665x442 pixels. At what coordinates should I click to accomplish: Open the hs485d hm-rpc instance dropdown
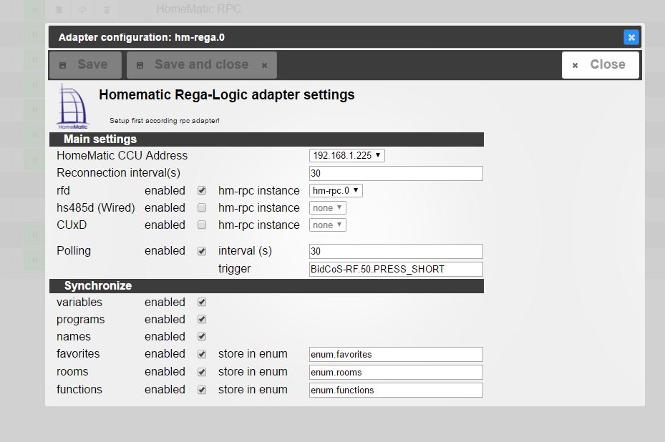click(328, 207)
